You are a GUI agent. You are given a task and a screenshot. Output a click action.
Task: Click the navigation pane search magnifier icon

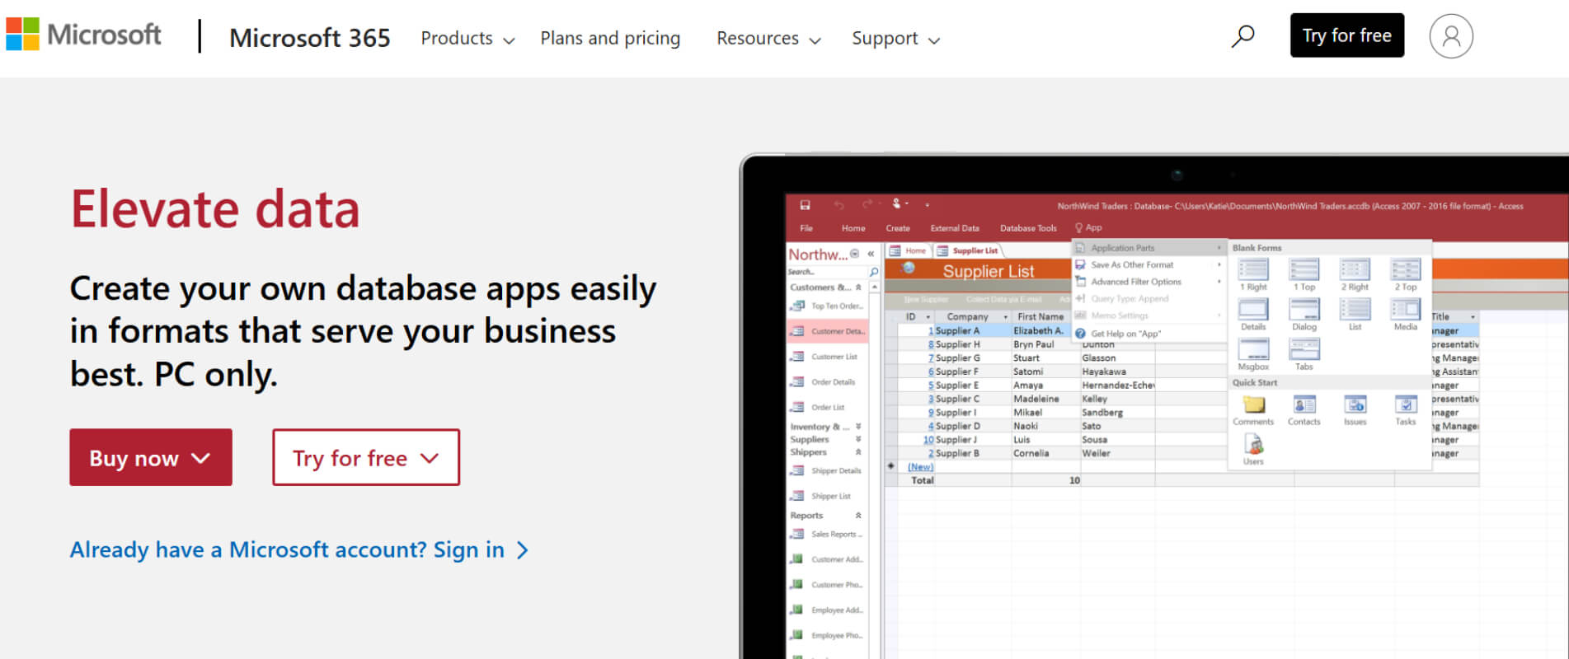click(x=874, y=272)
